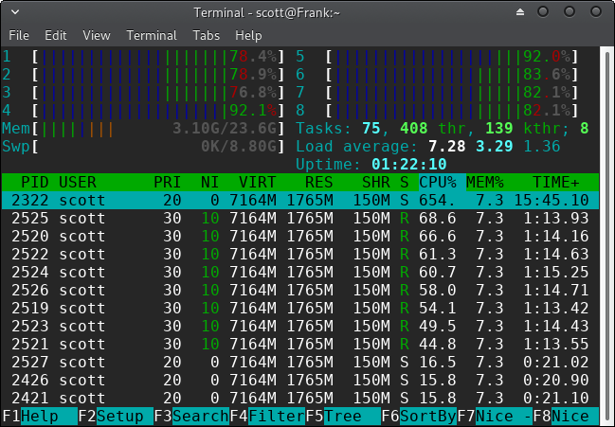Click the terminal's vertical scrollbar
This screenshot has width=615, height=427.
[x=606, y=235]
